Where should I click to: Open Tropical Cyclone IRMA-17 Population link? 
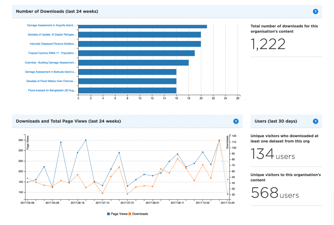52,53
